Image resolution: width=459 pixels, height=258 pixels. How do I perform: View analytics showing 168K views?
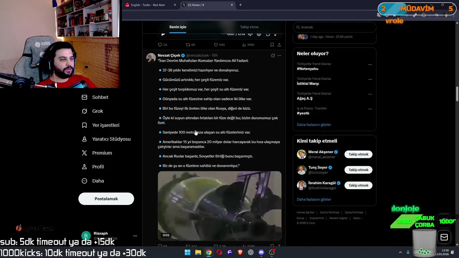click(248, 45)
